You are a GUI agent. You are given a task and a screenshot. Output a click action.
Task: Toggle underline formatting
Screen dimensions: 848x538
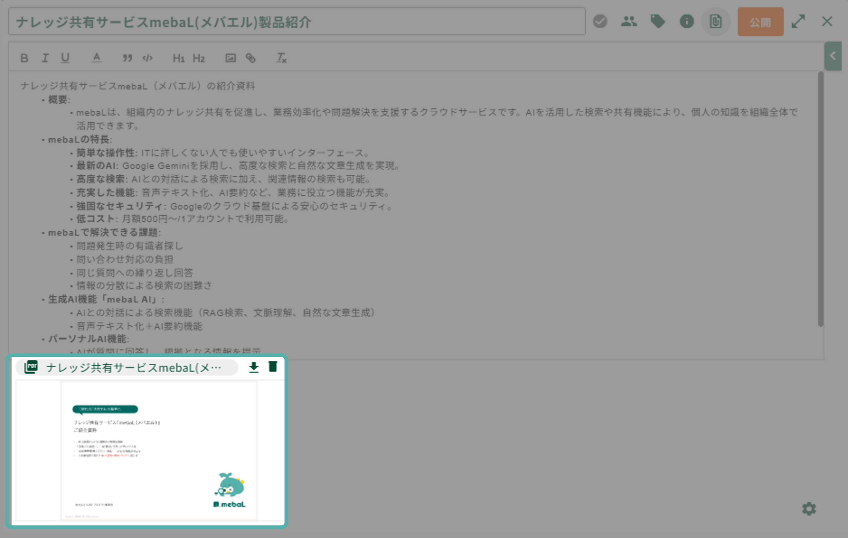65,58
